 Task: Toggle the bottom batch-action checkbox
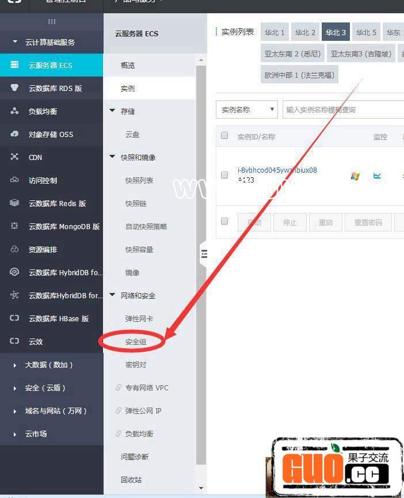point(224,221)
